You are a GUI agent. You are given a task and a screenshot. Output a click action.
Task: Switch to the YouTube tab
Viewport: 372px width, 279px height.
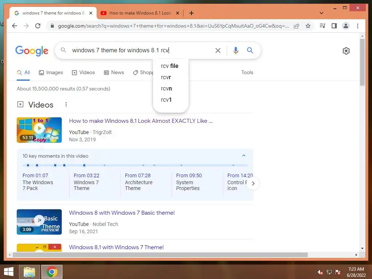(x=140, y=13)
